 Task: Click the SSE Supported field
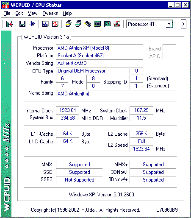pyautogui.click(x=79, y=172)
